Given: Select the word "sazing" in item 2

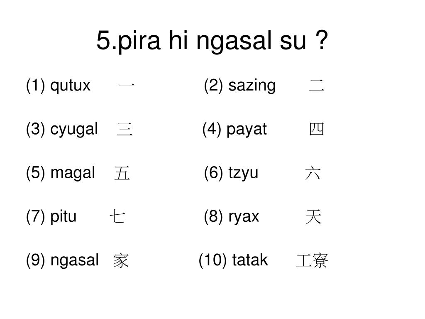Looking at the screenshot, I should point(252,86).
